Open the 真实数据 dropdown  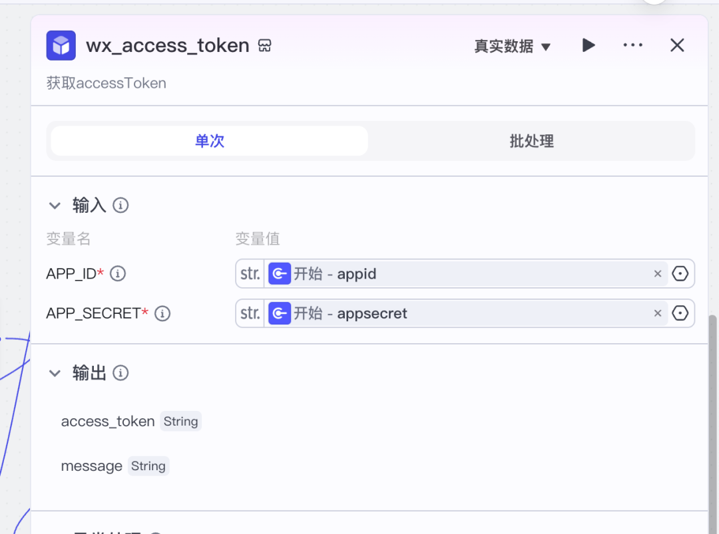(x=512, y=46)
